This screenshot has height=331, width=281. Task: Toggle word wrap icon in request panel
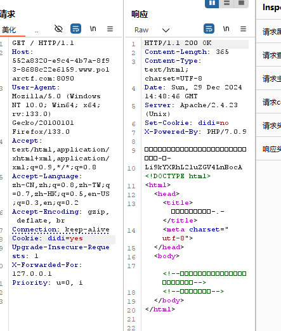(75, 29)
